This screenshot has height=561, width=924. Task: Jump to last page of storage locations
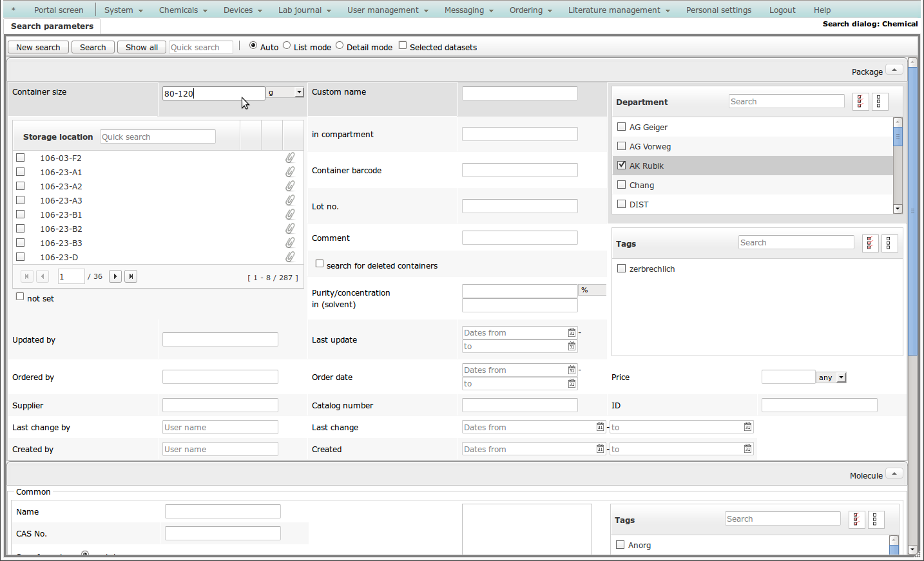[x=131, y=276]
